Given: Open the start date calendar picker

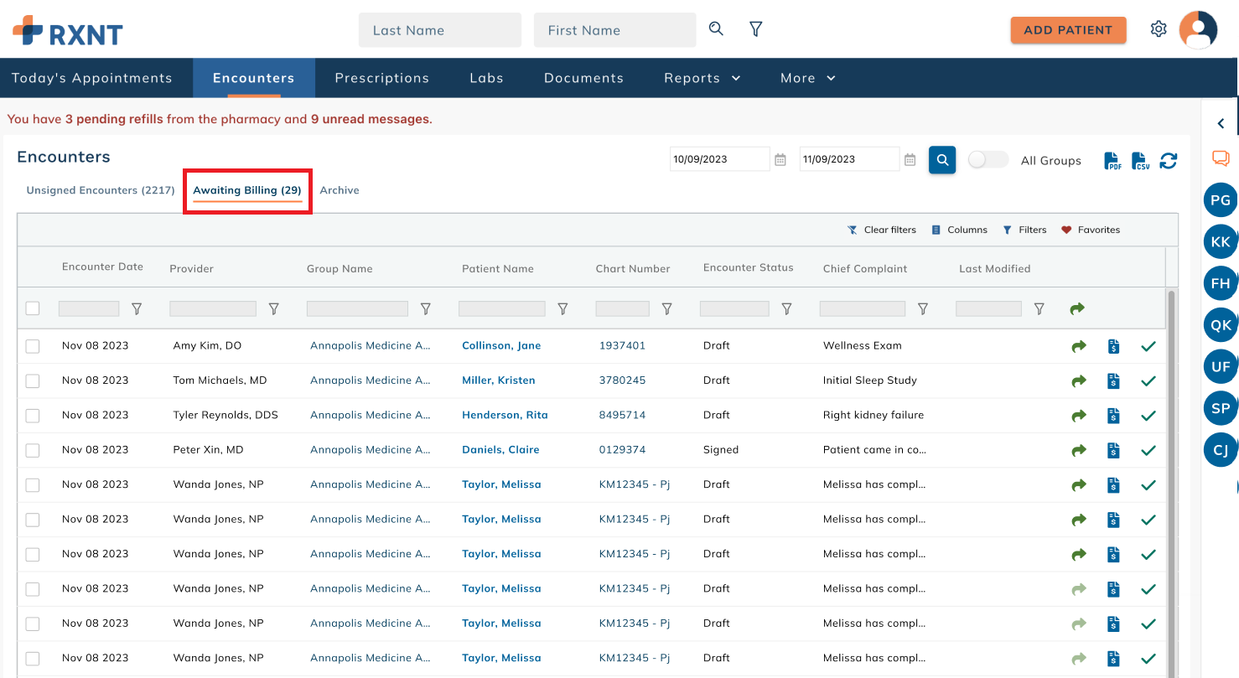Looking at the screenshot, I should (780, 159).
